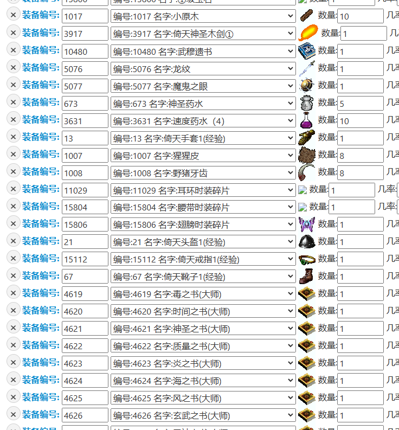This screenshot has height=430, width=399.
Task: Remove the row with equipment number 1017
Action: pos(13,15)
